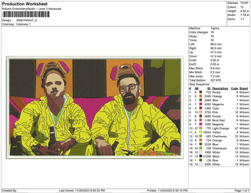Select the Orange swatch in stop row 2
The height and width of the screenshot is (193, 251).
[201, 96]
